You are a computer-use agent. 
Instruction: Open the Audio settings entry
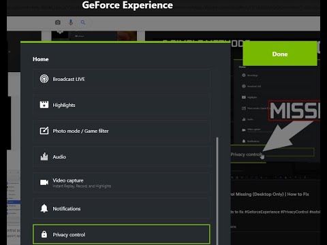click(x=121, y=157)
